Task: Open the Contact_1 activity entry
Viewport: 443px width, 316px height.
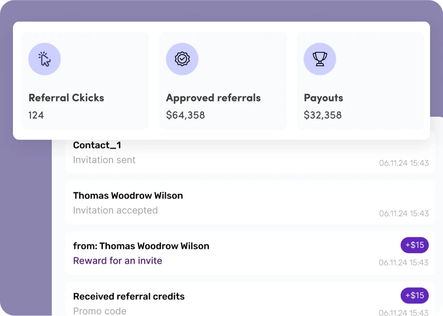Action: pyautogui.click(x=97, y=146)
